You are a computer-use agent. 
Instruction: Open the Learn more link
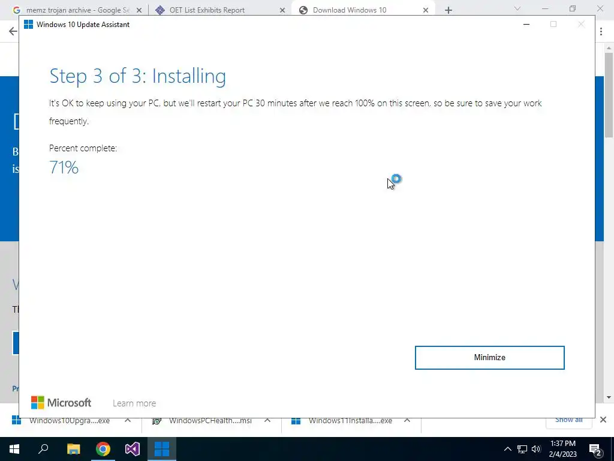point(134,403)
